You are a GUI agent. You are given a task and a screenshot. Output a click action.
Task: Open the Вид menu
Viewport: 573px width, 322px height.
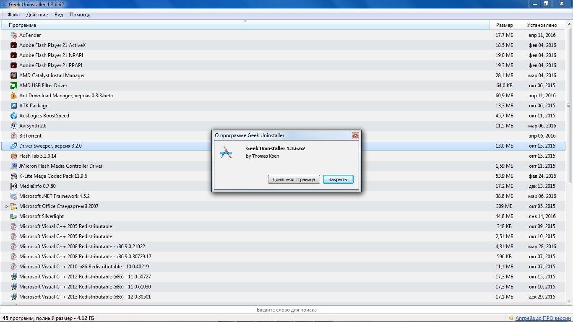(59, 15)
